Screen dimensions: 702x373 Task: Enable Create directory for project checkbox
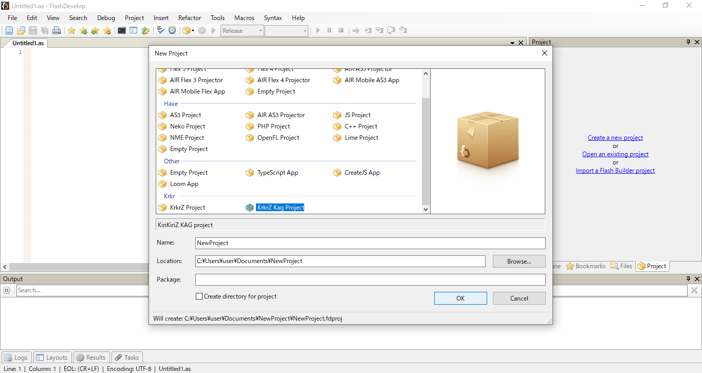[199, 296]
